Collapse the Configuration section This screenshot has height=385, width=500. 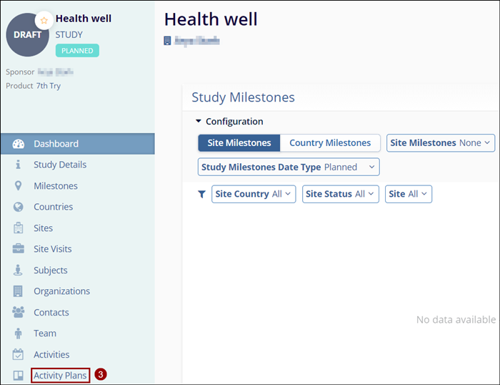pos(199,122)
